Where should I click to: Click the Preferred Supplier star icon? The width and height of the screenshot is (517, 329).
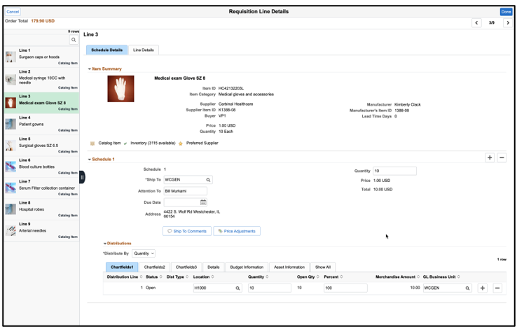[x=180, y=143]
